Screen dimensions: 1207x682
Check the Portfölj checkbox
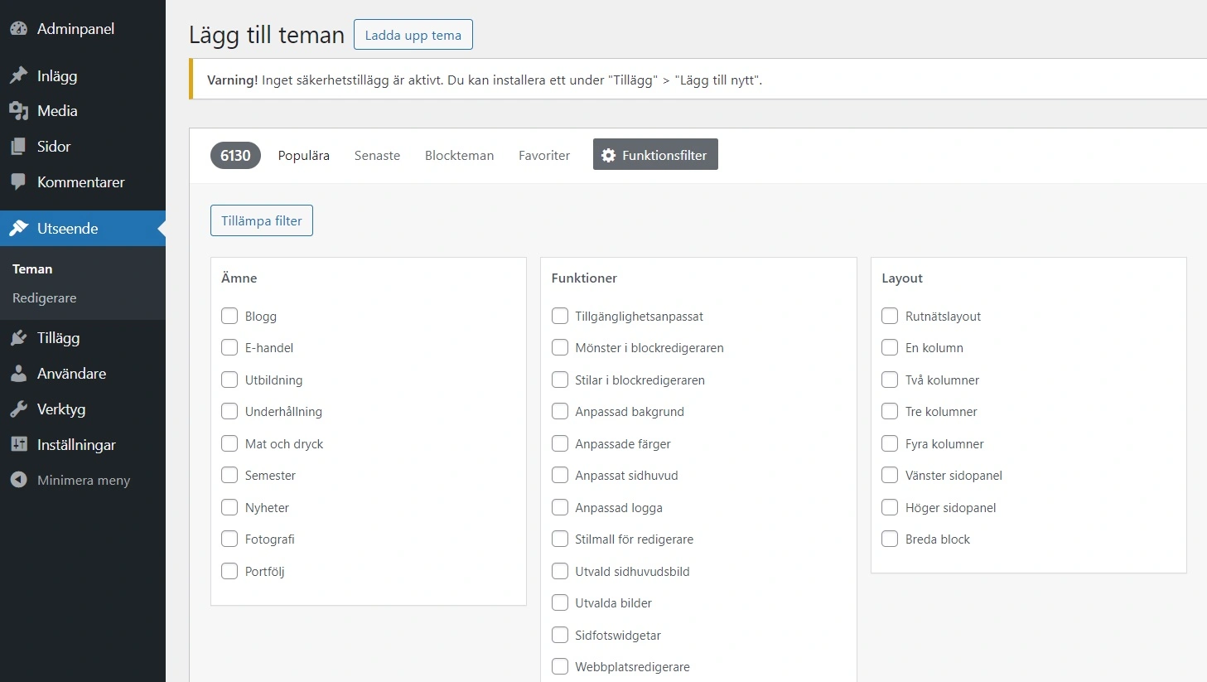point(229,571)
